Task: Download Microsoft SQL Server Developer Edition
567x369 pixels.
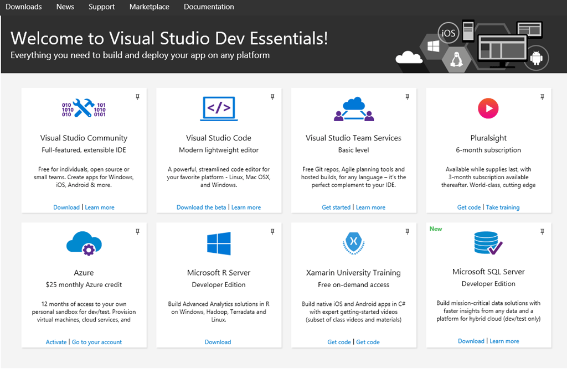Action: click(x=471, y=341)
